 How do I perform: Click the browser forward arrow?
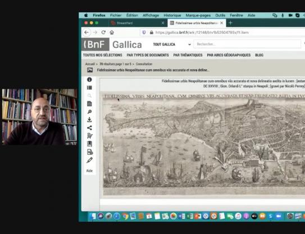(x=95, y=32)
